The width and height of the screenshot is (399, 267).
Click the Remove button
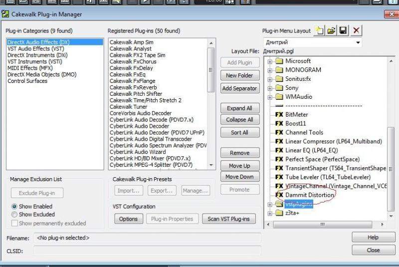click(x=240, y=153)
